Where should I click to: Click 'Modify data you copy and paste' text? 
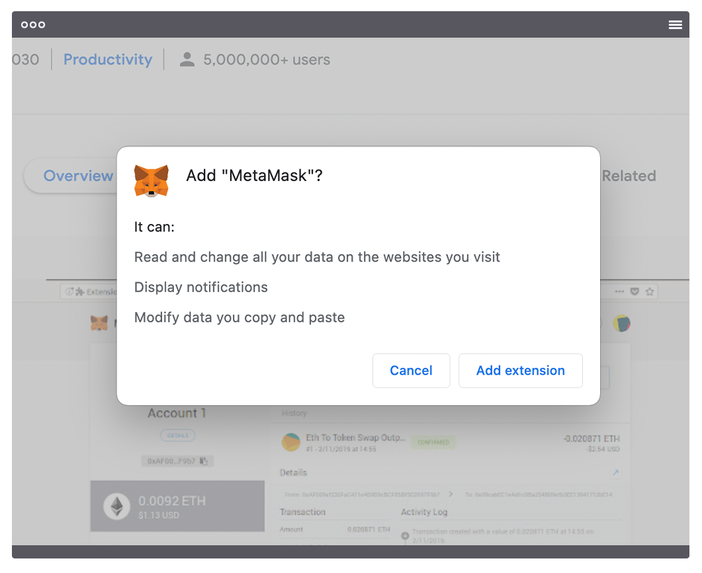click(x=240, y=318)
